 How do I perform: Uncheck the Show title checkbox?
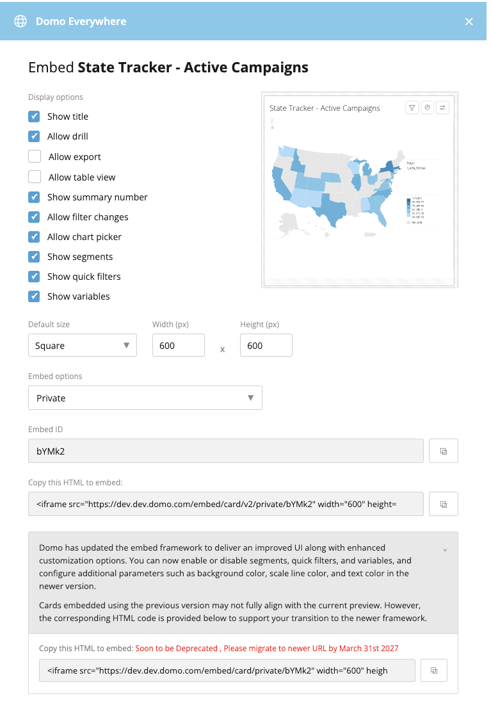34,117
